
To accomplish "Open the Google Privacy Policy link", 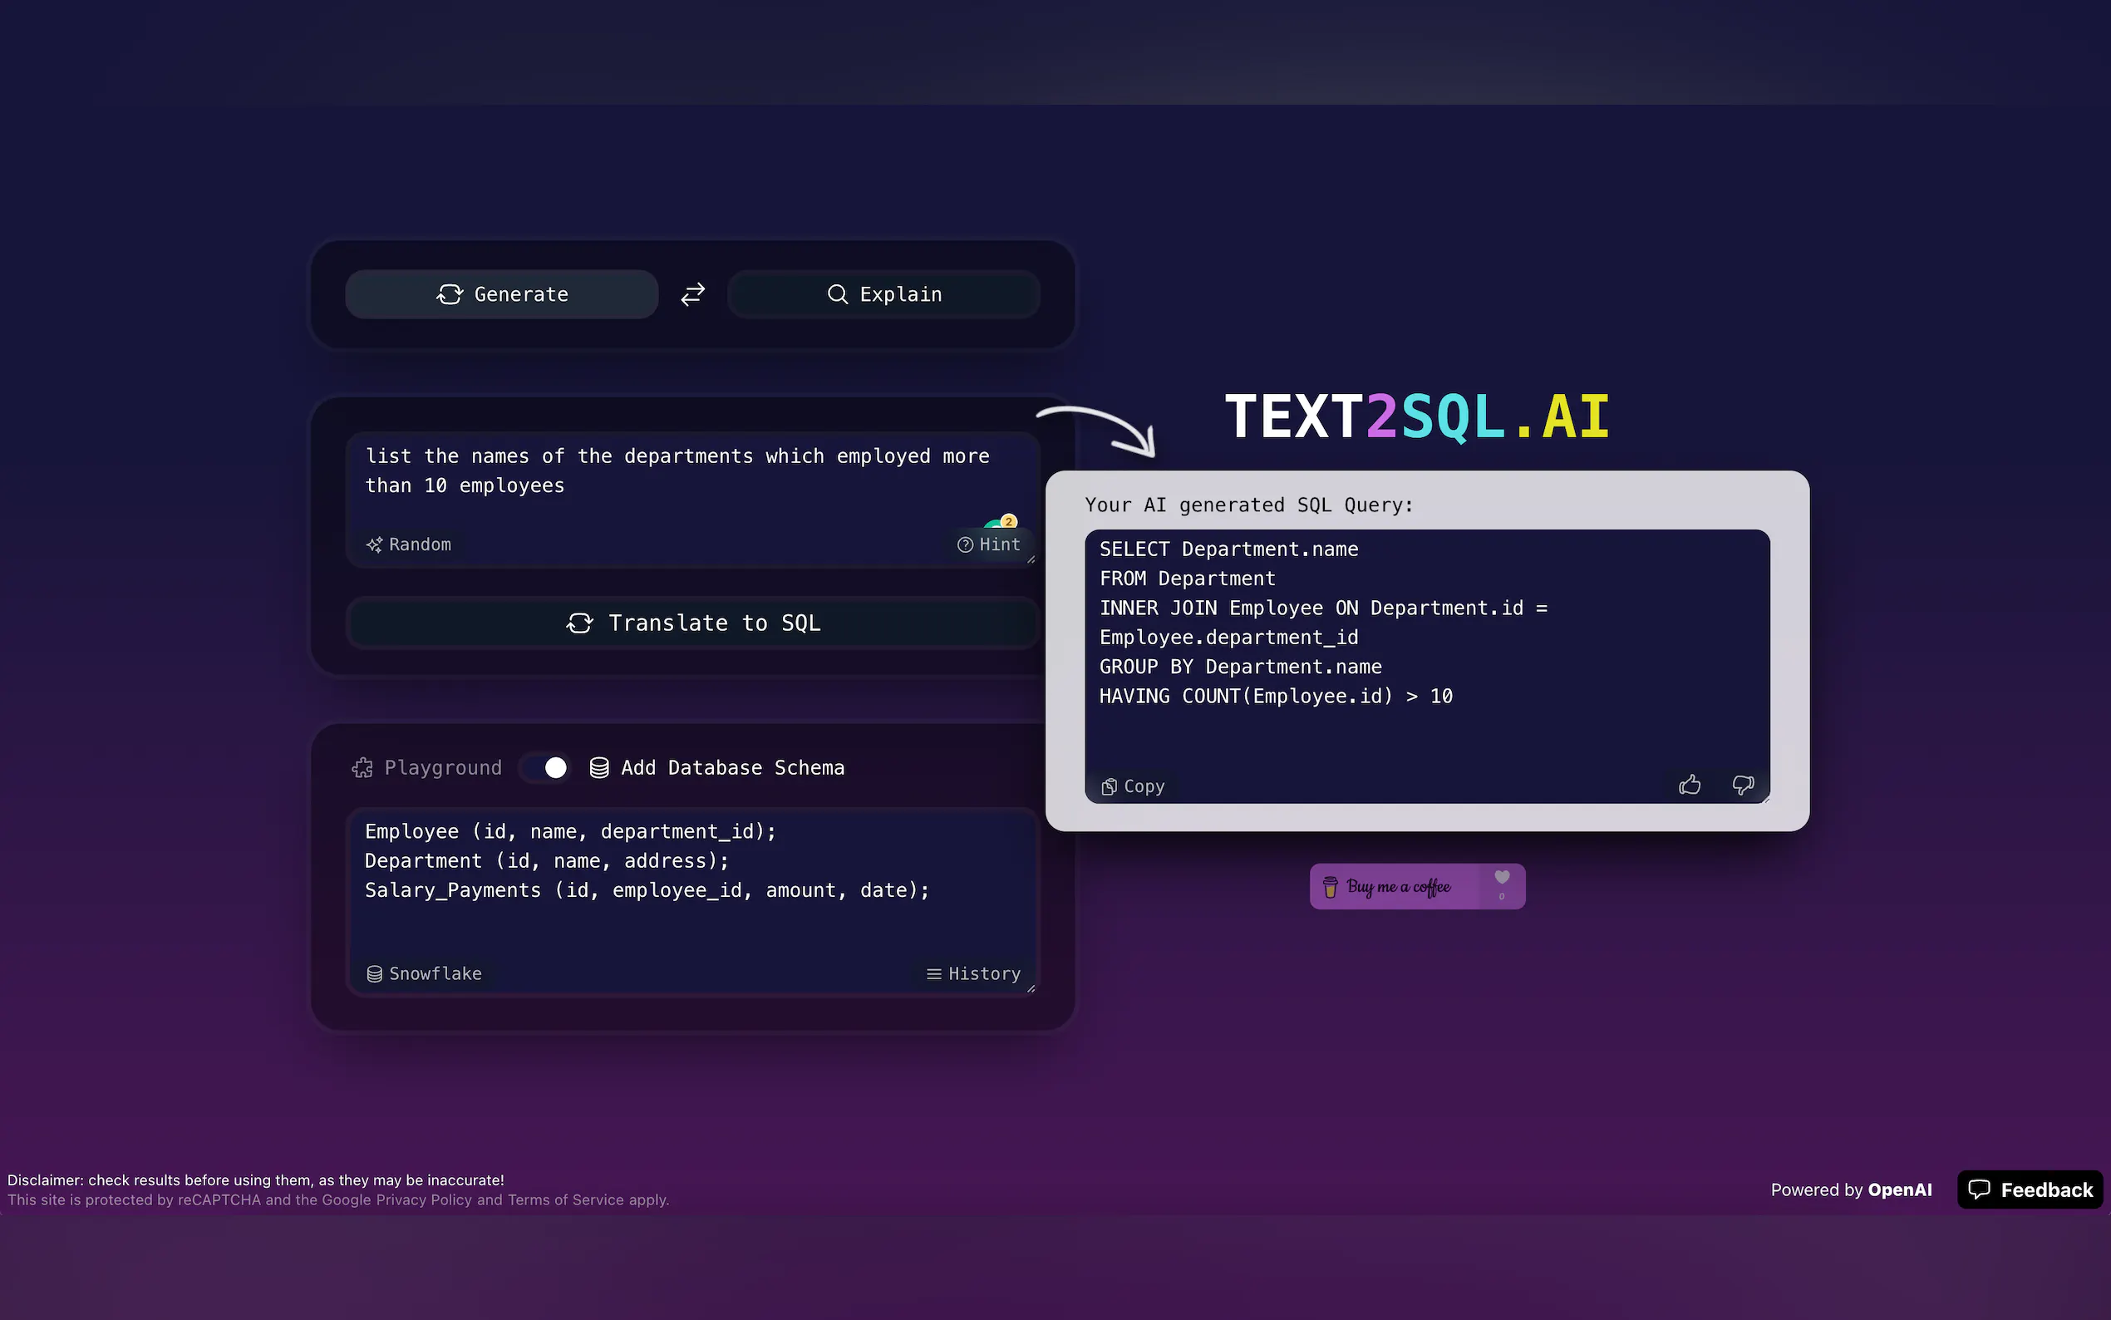I will (x=422, y=1199).
